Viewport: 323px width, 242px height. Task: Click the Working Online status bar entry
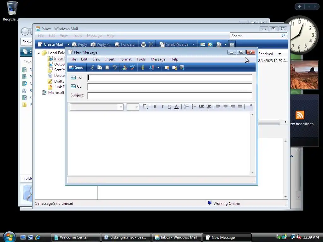[x=224, y=204]
